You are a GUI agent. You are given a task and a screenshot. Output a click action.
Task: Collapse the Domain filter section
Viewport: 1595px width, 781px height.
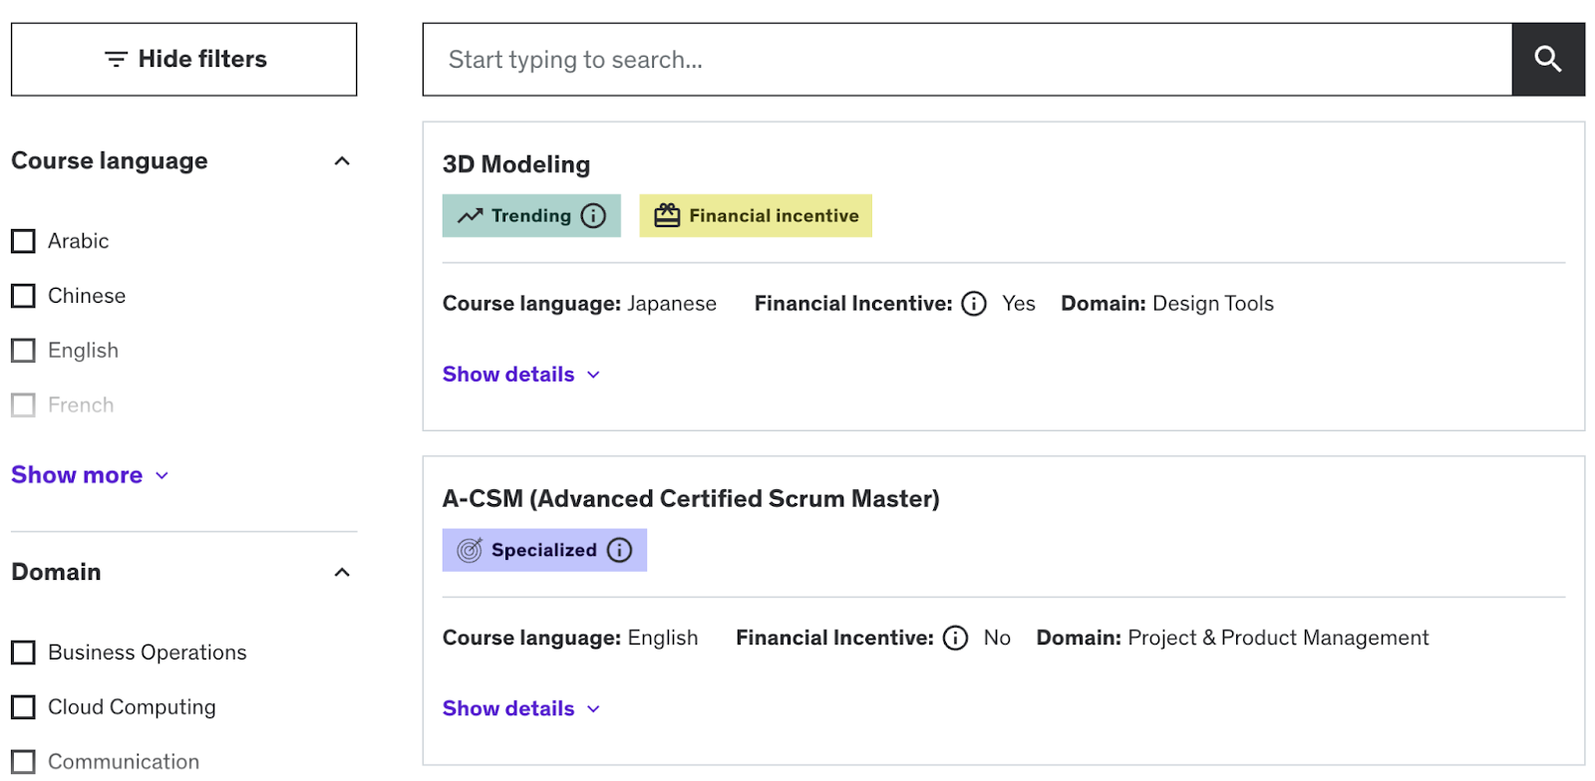pos(342,573)
